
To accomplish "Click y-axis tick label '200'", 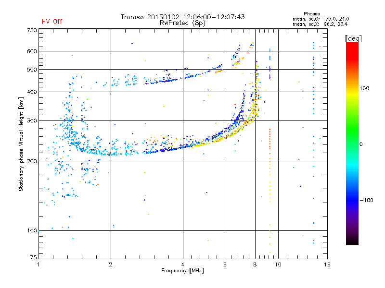I will point(32,161).
